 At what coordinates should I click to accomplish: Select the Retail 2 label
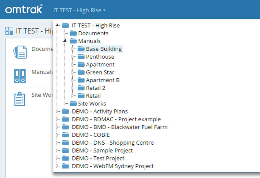(x=96, y=88)
